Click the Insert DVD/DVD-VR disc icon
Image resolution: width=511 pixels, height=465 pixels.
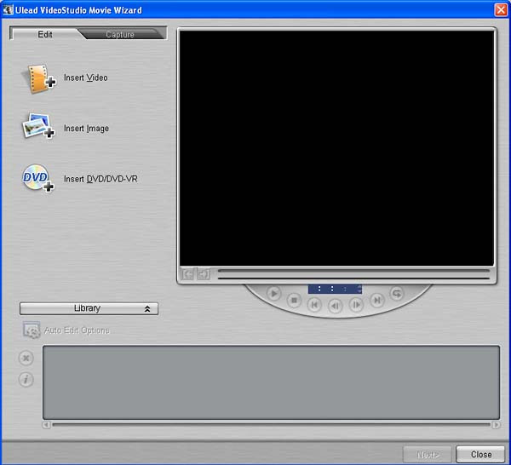click(37, 178)
